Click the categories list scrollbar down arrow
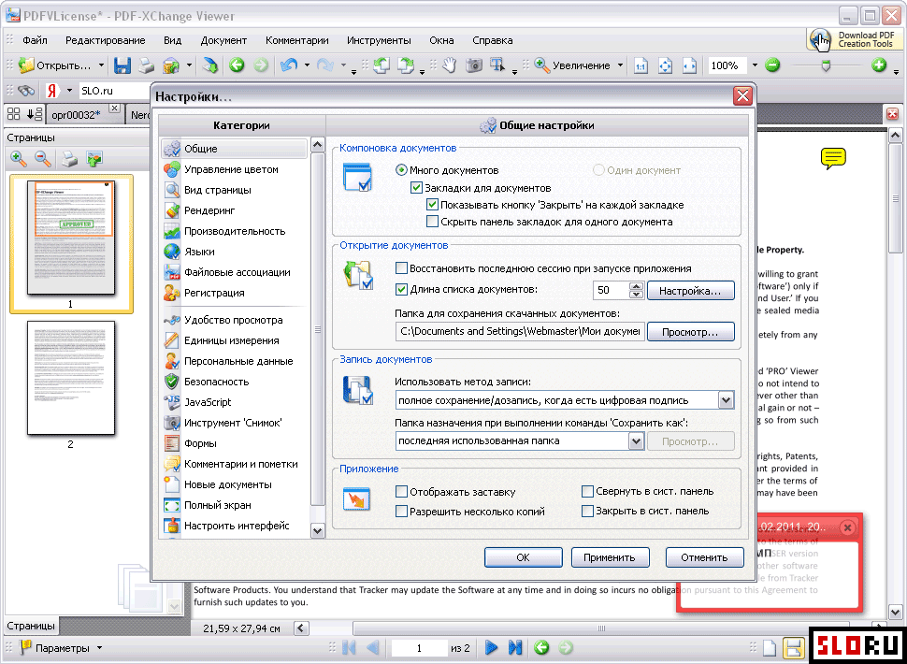Screen dimensions: 907x664 318,529
